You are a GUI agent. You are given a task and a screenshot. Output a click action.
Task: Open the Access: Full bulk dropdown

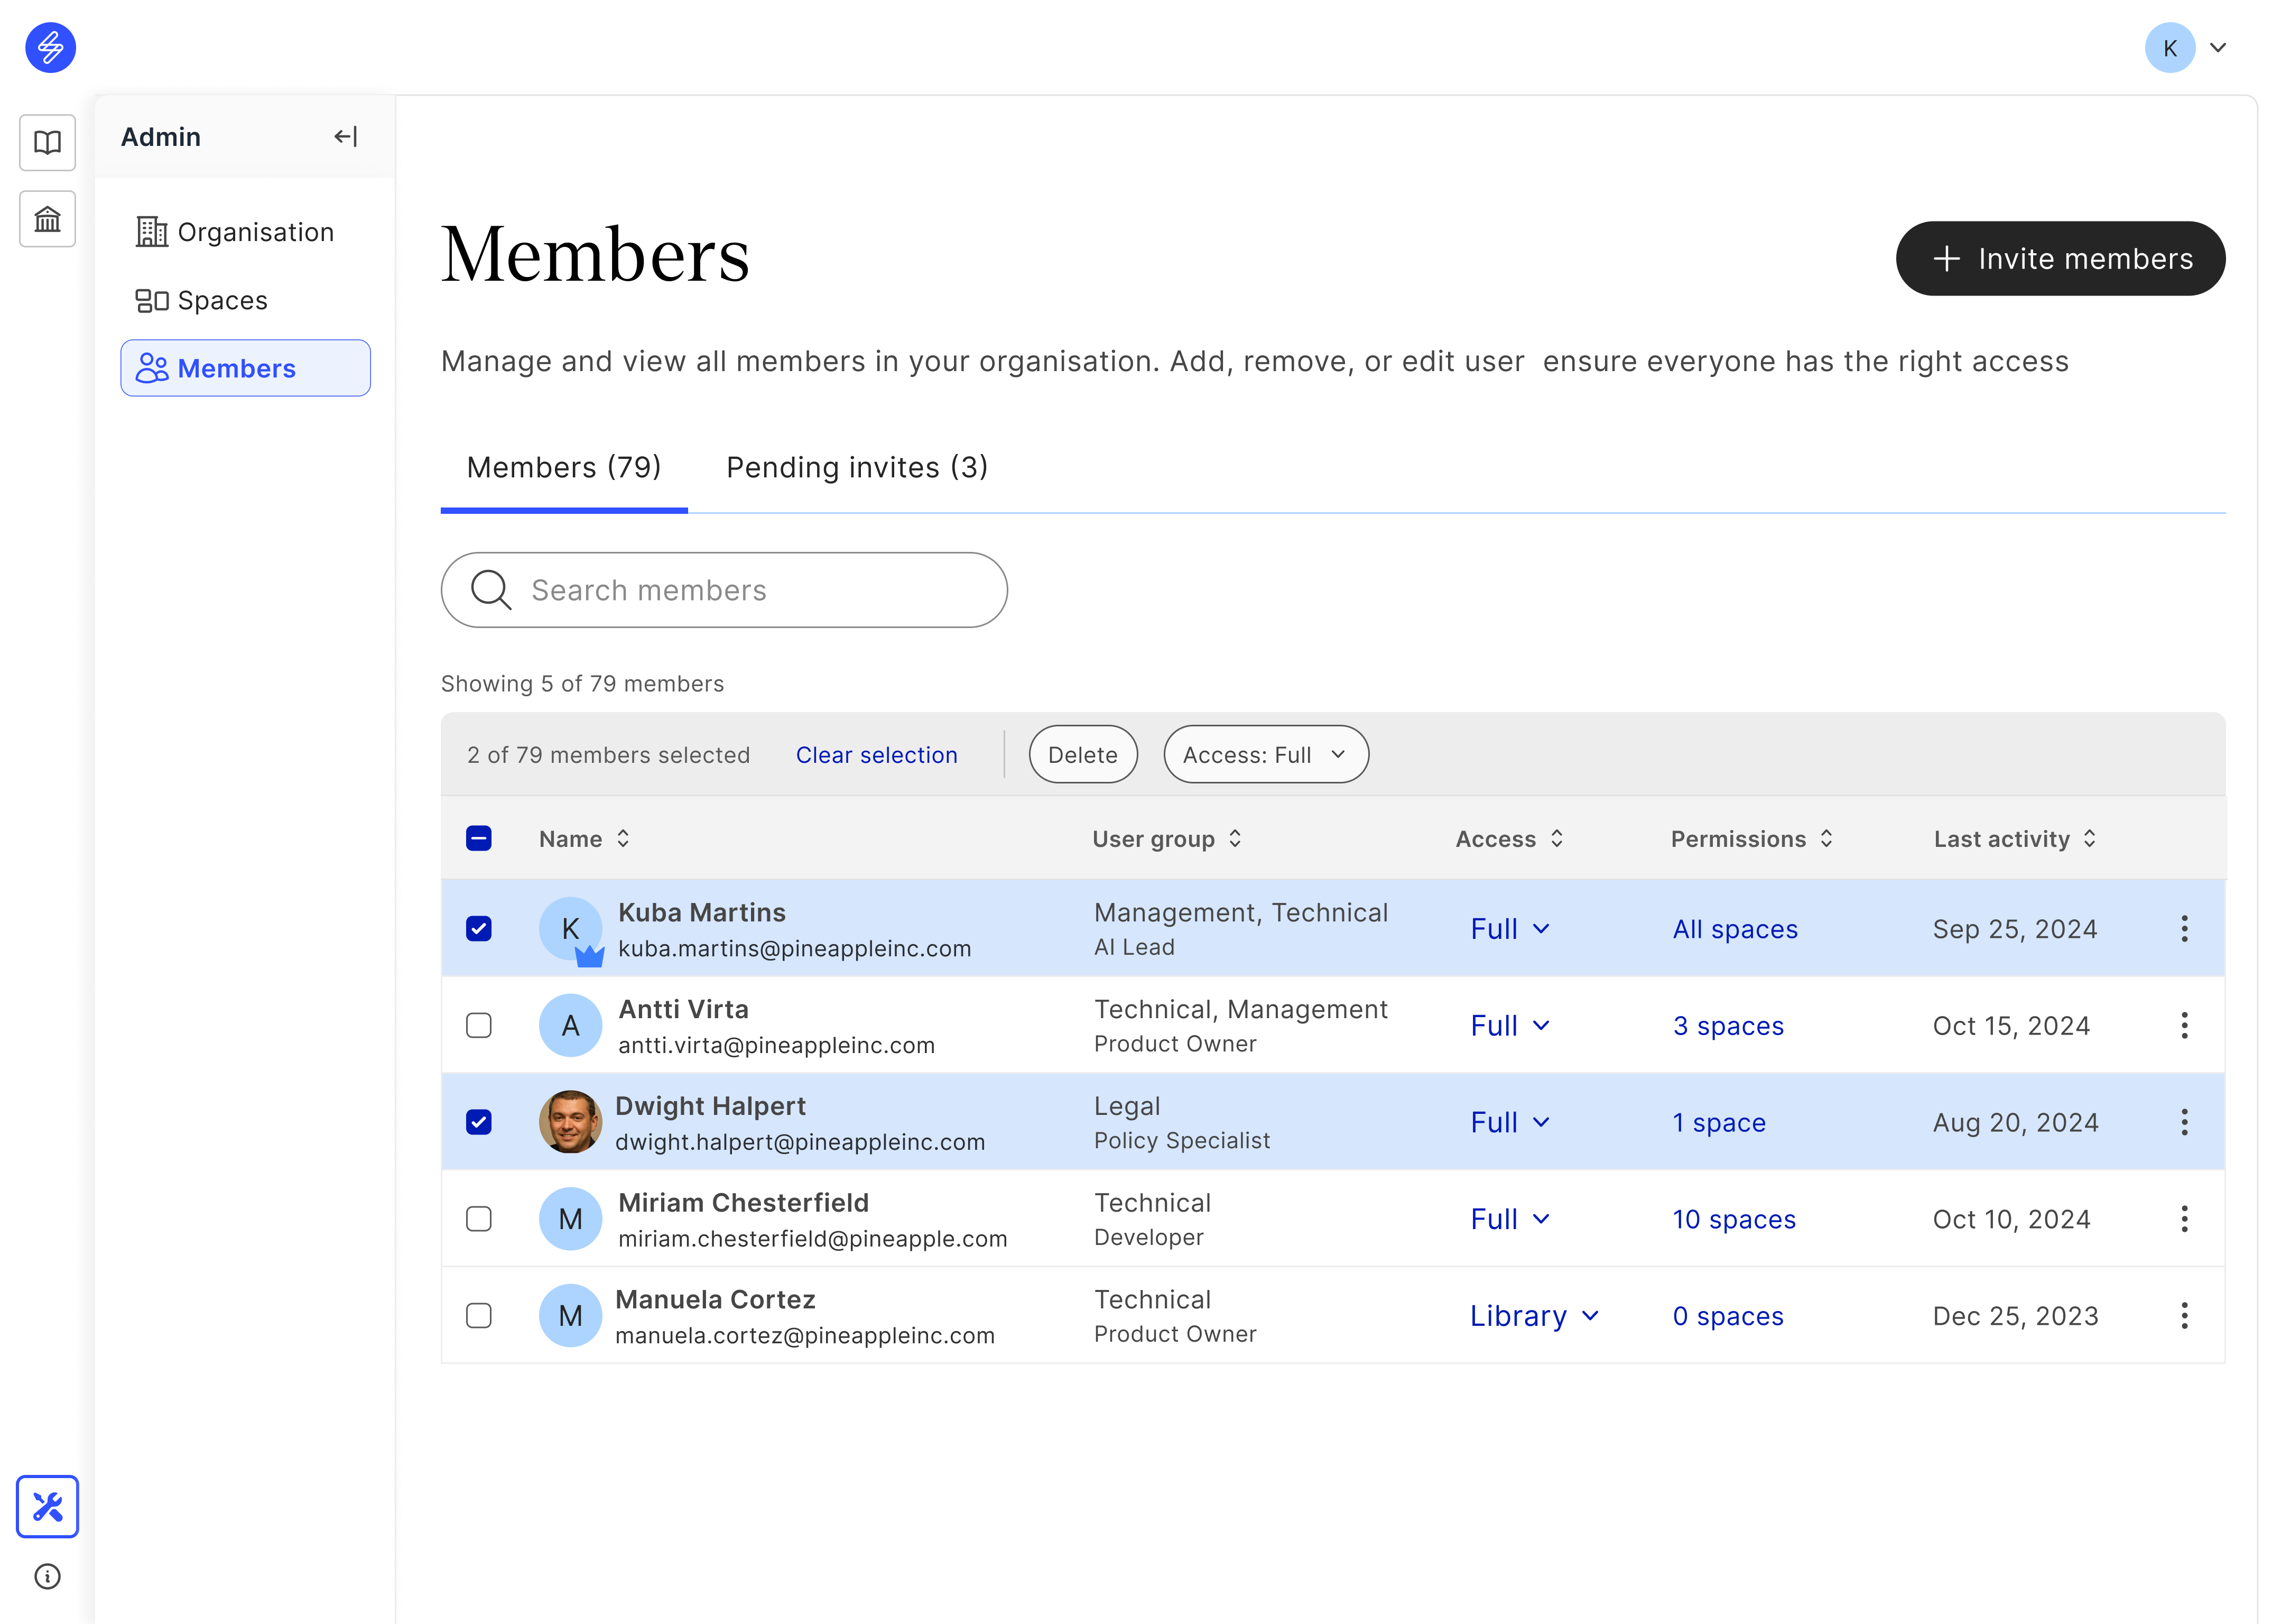[x=1265, y=755]
